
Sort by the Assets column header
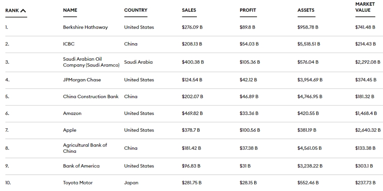(x=306, y=10)
